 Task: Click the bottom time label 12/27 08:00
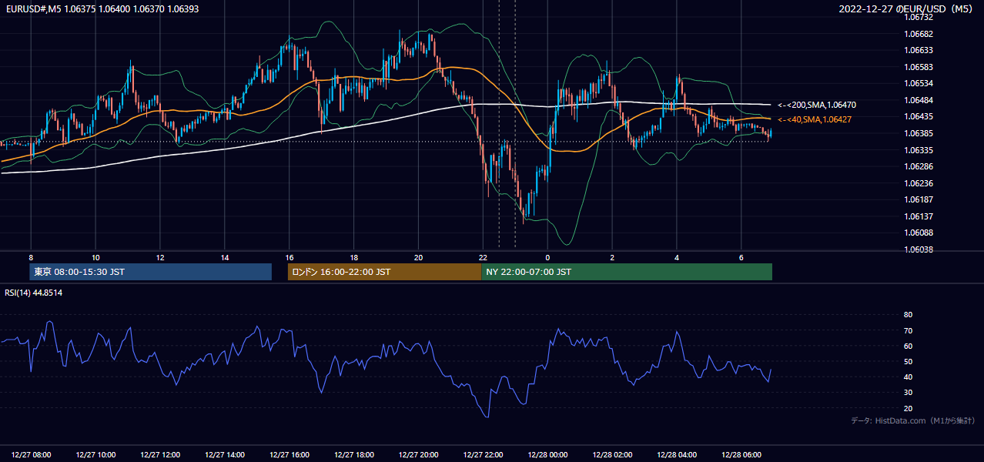[32, 455]
